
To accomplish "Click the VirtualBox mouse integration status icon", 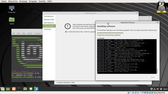I will coord(150,93).
